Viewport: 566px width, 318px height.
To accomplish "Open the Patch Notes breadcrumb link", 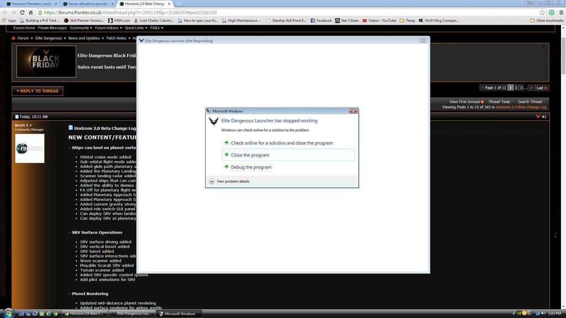I will [x=116, y=38].
